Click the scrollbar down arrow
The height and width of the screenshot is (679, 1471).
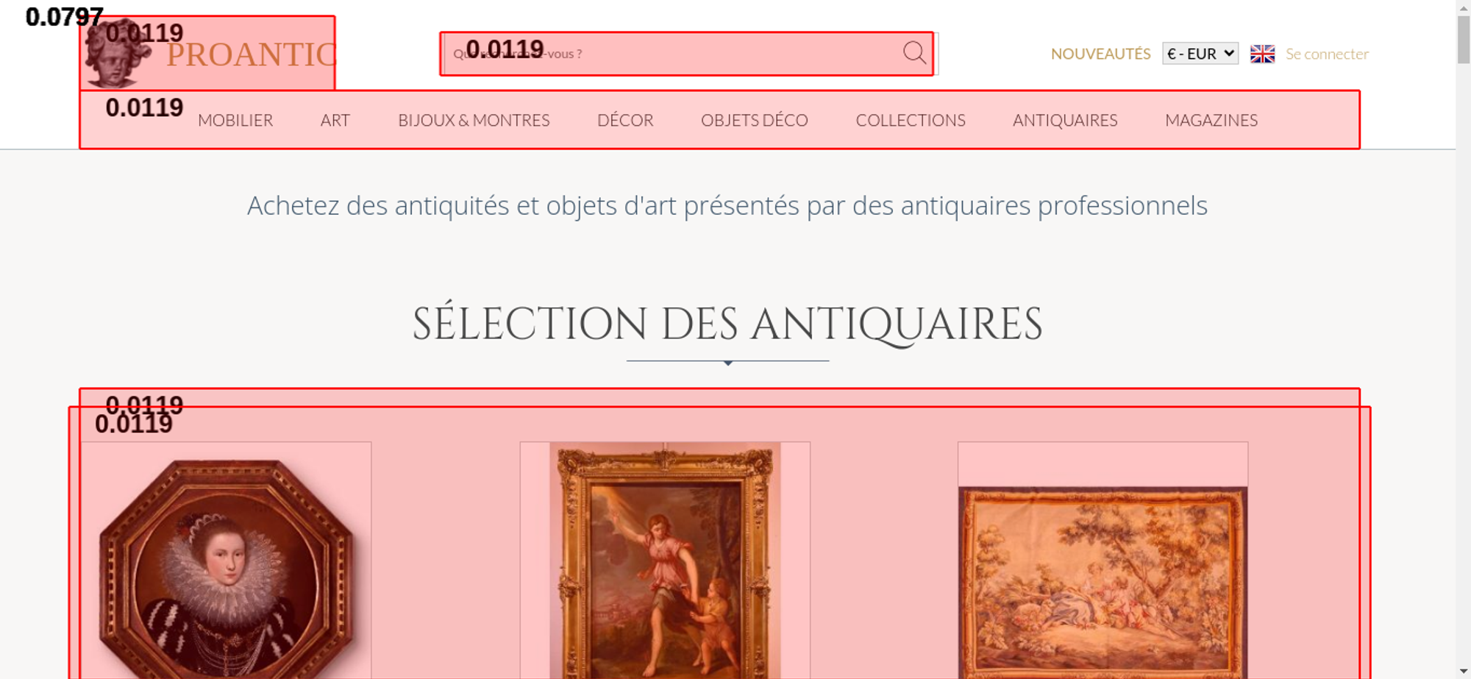tap(1463, 671)
